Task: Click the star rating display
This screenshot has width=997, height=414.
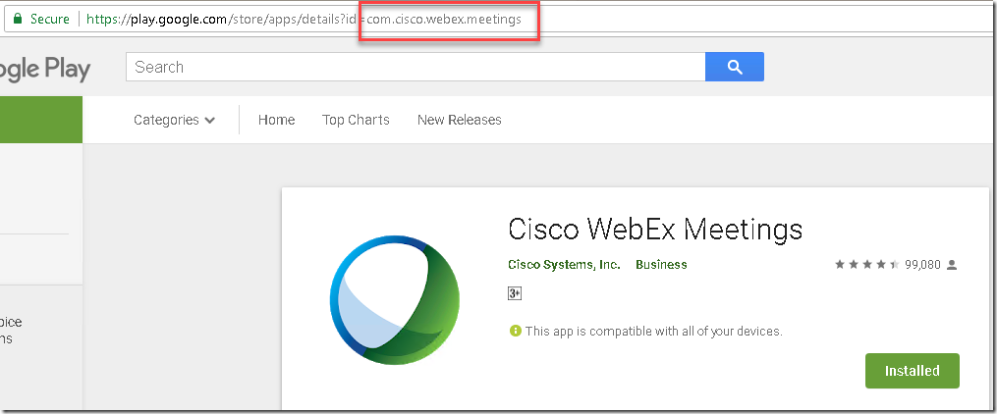Action: click(x=866, y=265)
